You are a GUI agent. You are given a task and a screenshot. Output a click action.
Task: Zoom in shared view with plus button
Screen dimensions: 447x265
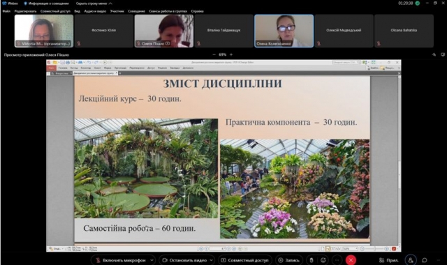coord(231,54)
